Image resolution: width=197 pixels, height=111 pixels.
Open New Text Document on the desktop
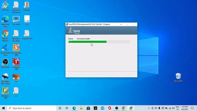click(x=16, y=7)
